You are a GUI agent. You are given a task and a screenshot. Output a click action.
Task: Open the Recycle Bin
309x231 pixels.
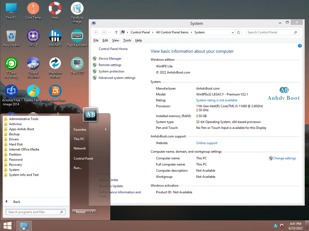[11, 38]
